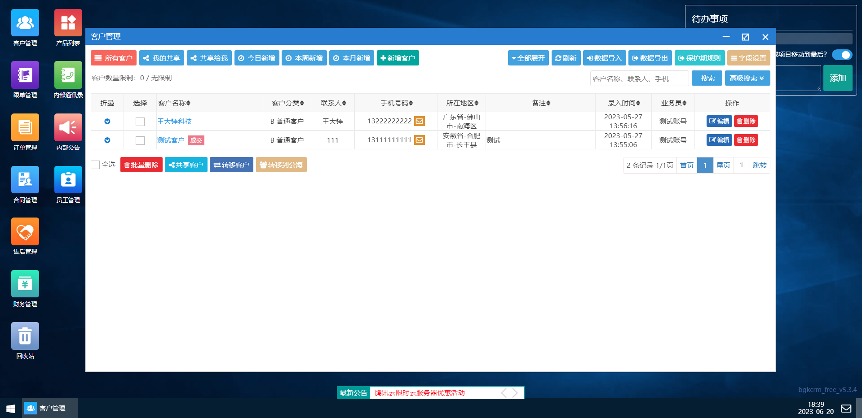
Task: Show 本月新增 customers
Action: point(352,58)
